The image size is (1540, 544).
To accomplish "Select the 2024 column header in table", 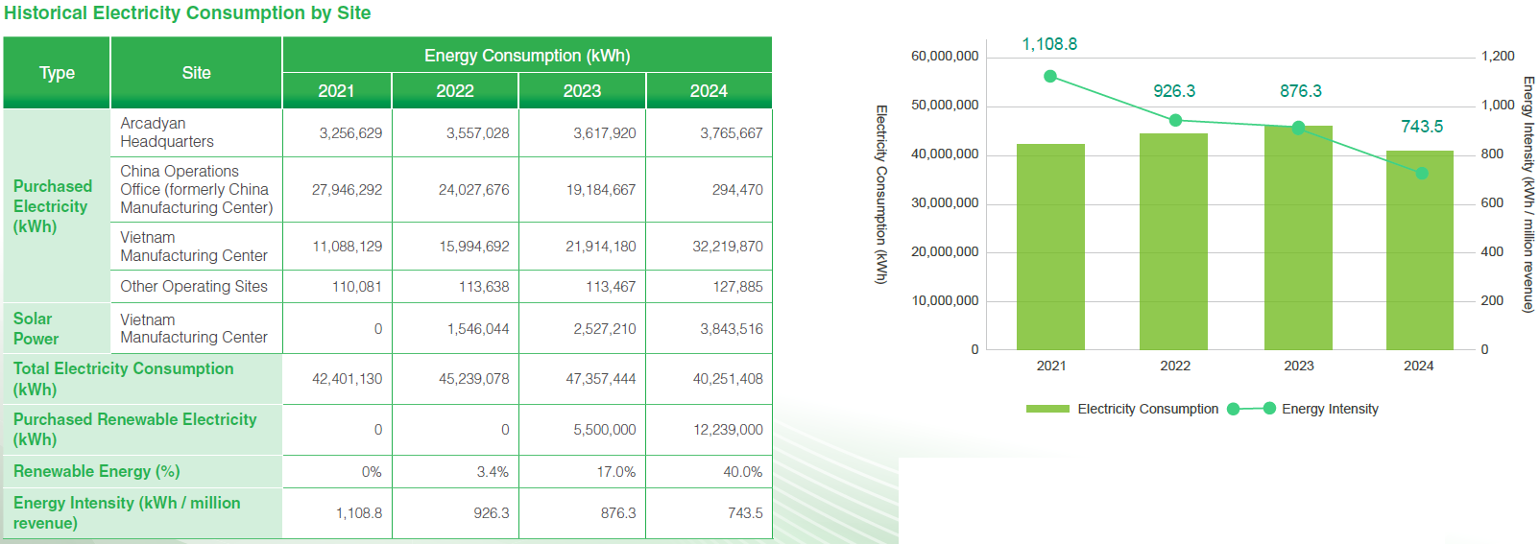I will point(709,91).
